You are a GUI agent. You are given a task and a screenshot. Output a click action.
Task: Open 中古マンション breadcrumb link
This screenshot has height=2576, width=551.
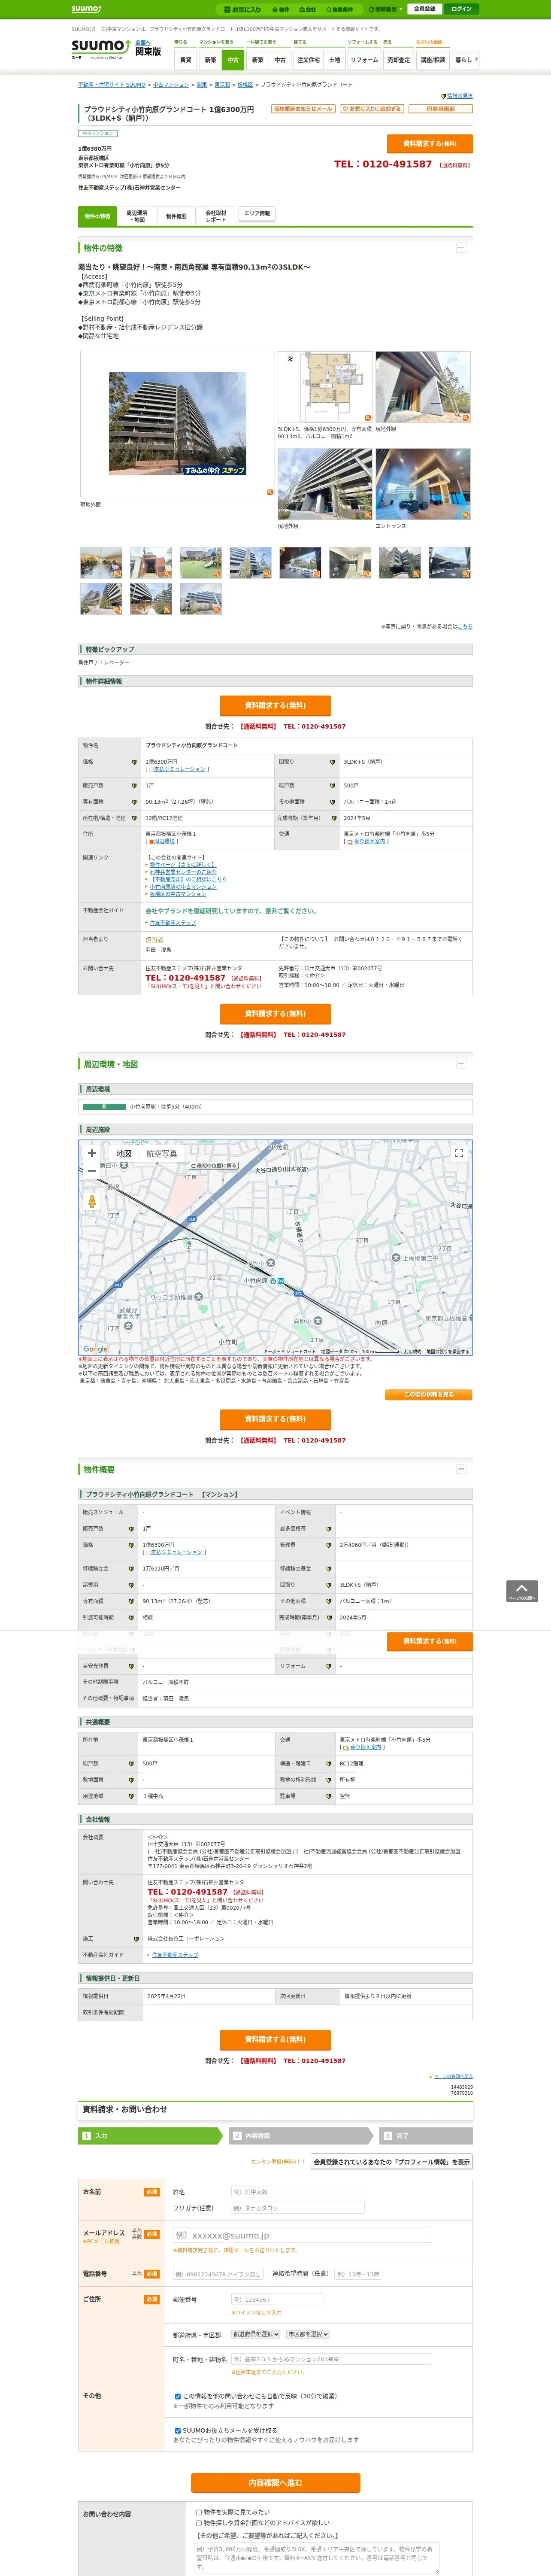(x=171, y=85)
